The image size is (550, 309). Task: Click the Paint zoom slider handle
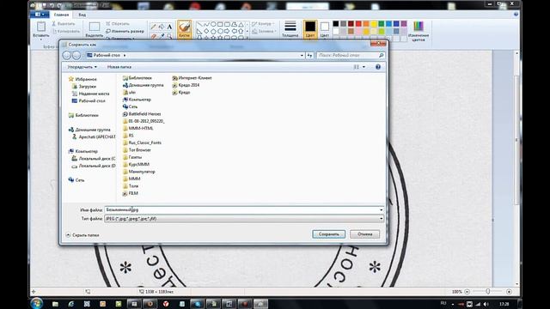point(488,292)
